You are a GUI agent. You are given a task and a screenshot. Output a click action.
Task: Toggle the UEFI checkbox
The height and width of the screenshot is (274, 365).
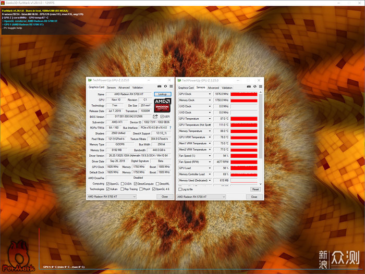162,117
